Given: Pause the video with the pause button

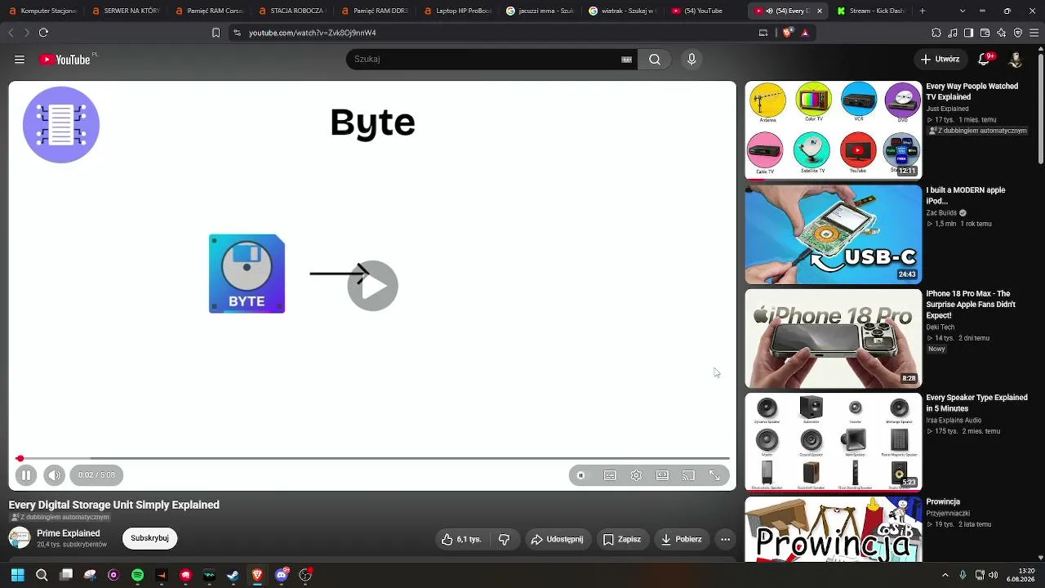Looking at the screenshot, I should coord(25,475).
